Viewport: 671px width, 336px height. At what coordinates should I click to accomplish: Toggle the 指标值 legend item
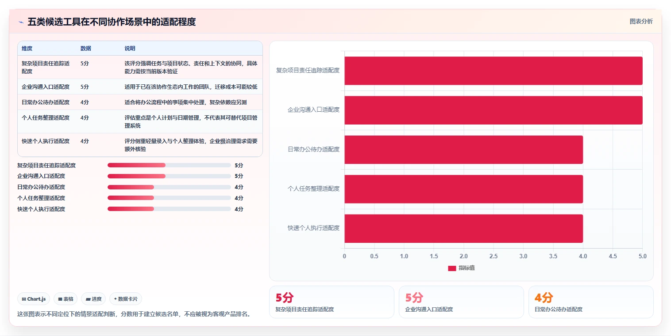point(462,268)
